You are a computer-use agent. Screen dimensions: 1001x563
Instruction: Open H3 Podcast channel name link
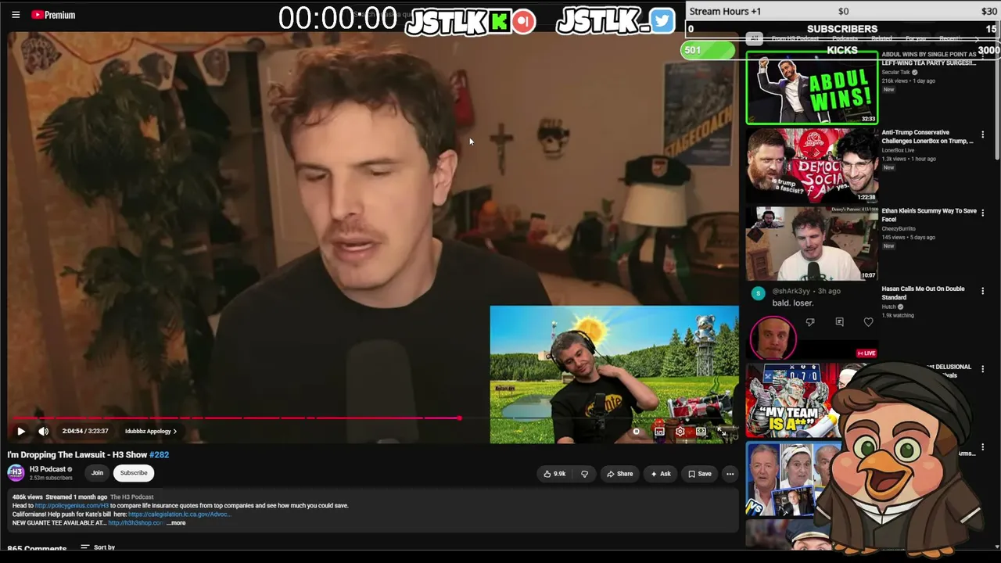(x=48, y=469)
